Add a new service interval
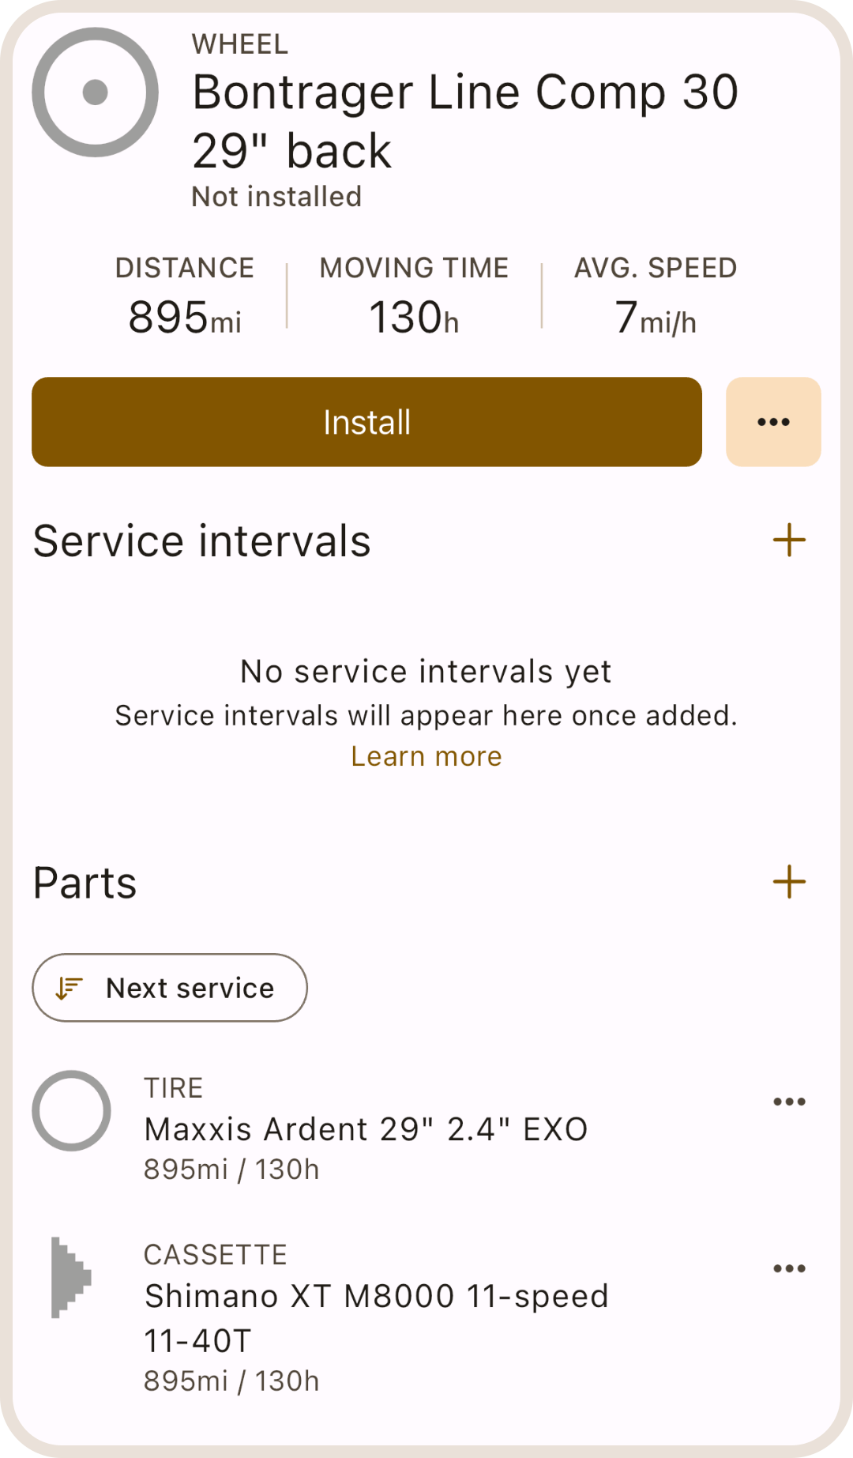The width and height of the screenshot is (853, 1458). click(x=788, y=541)
